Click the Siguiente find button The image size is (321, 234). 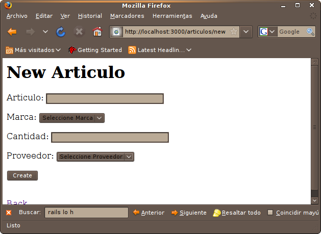[x=189, y=213]
